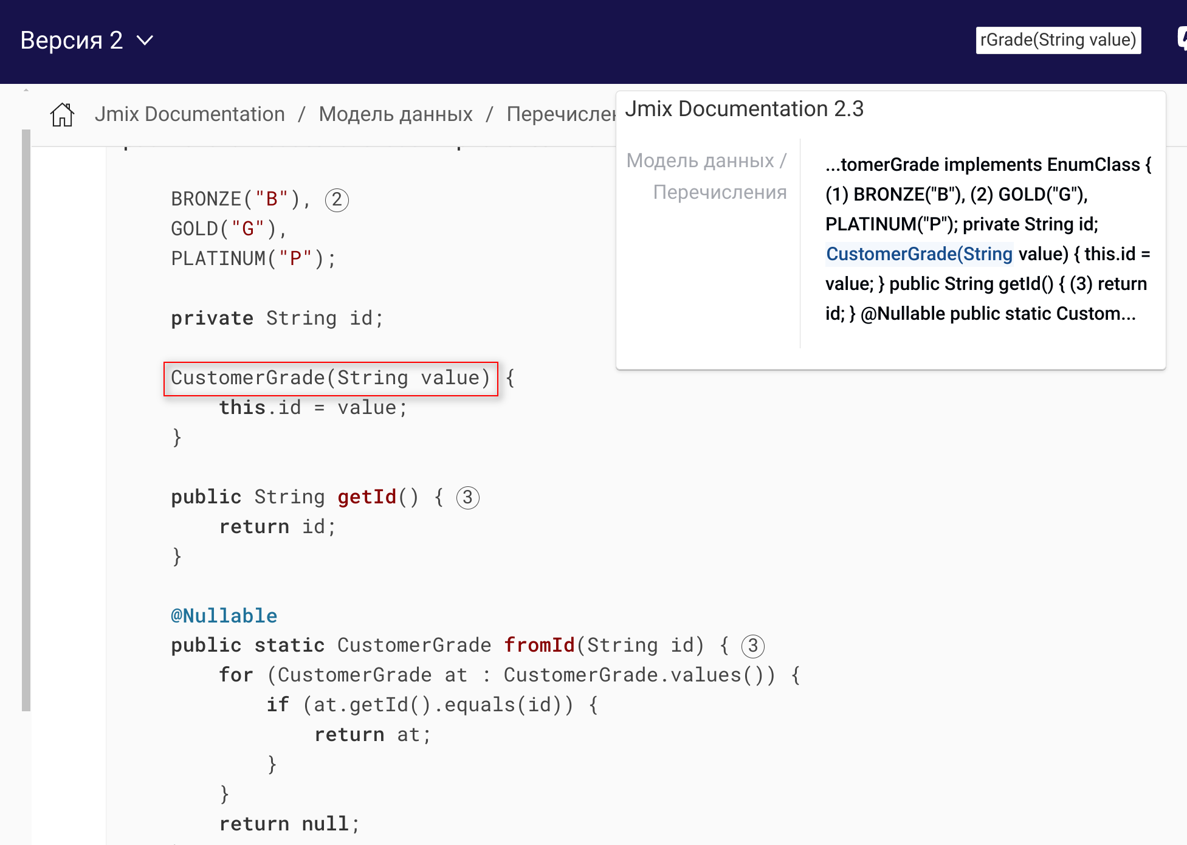Click the 'this.id = value;' line
The image size is (1187, 845).
pyautogui.click(x=313, y=407)
